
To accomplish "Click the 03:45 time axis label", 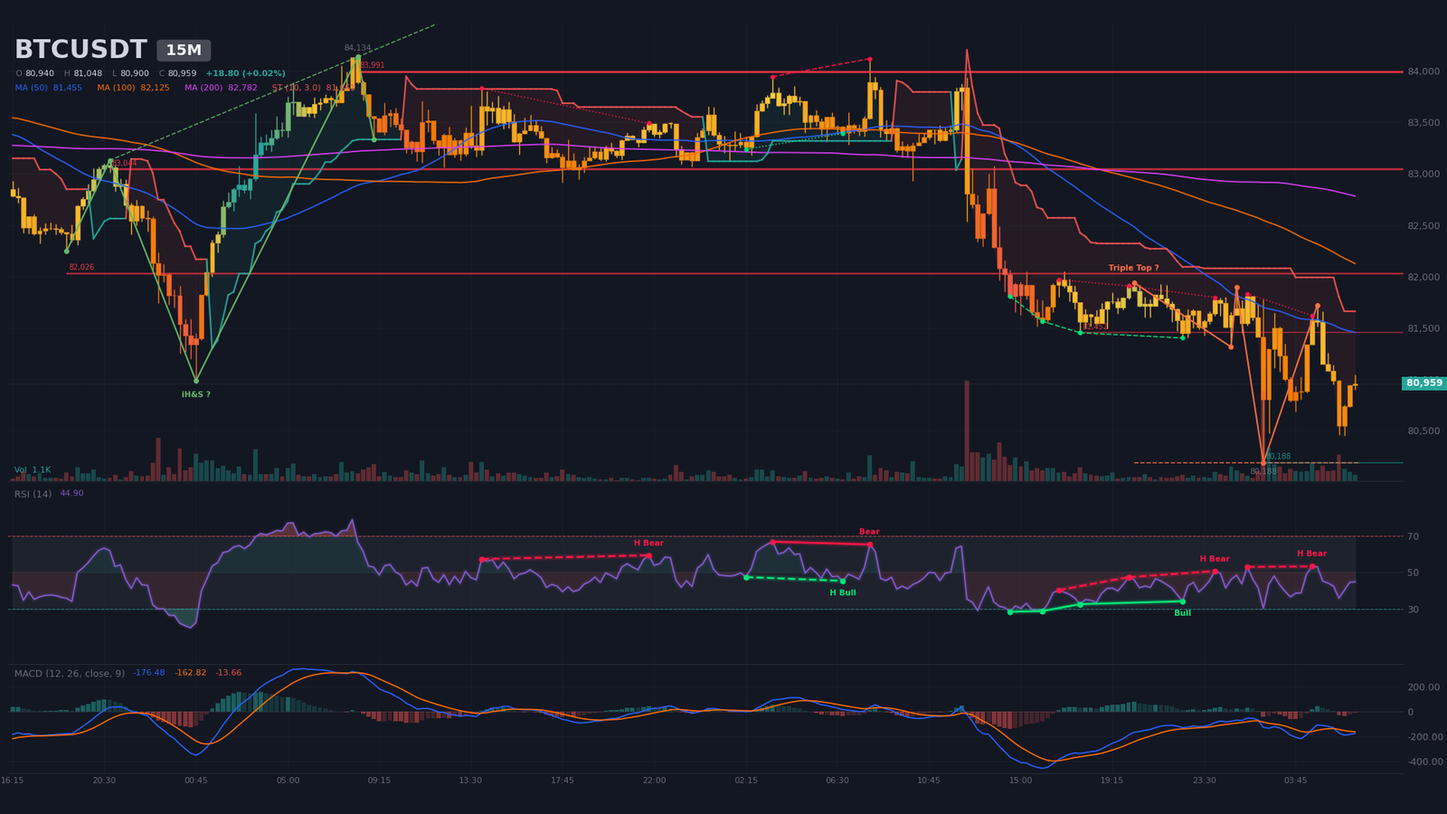I will (x=1296, y=780).
